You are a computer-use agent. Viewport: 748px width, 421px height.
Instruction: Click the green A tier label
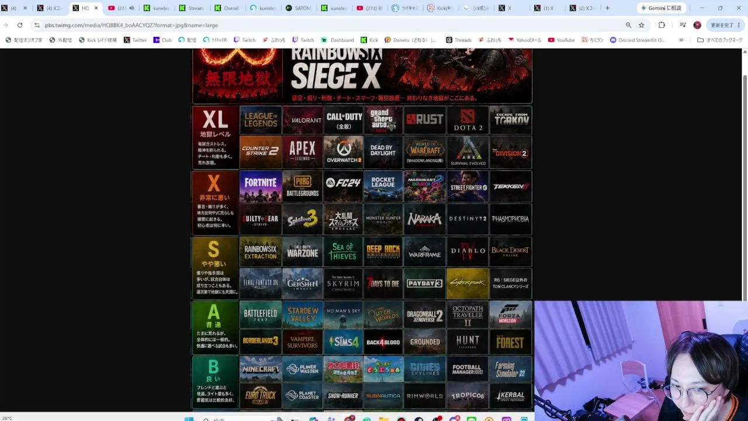click(x=215, y=327)
